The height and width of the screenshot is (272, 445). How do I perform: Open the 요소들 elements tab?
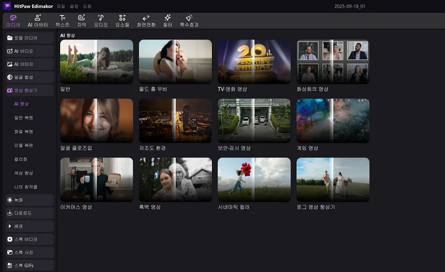pos(122,21)
